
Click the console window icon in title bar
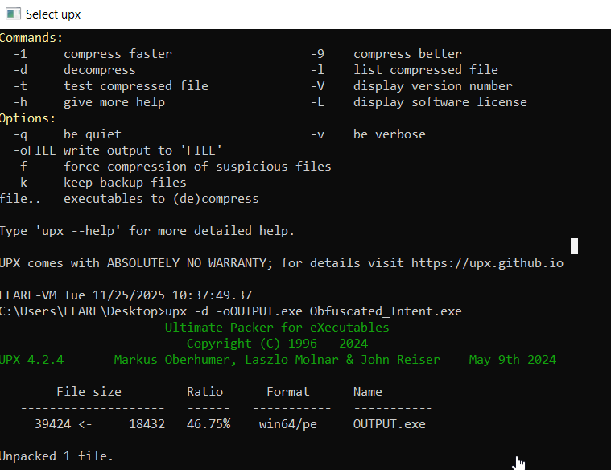coord(13,14)
